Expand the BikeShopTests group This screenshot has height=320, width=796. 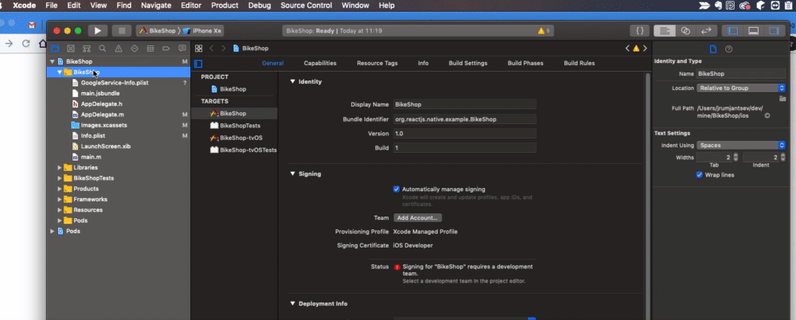[60, 178]
